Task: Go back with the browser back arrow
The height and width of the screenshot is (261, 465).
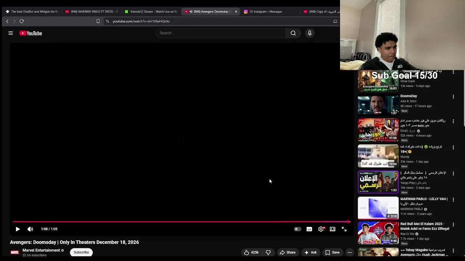Action: (x=7, y=21)
